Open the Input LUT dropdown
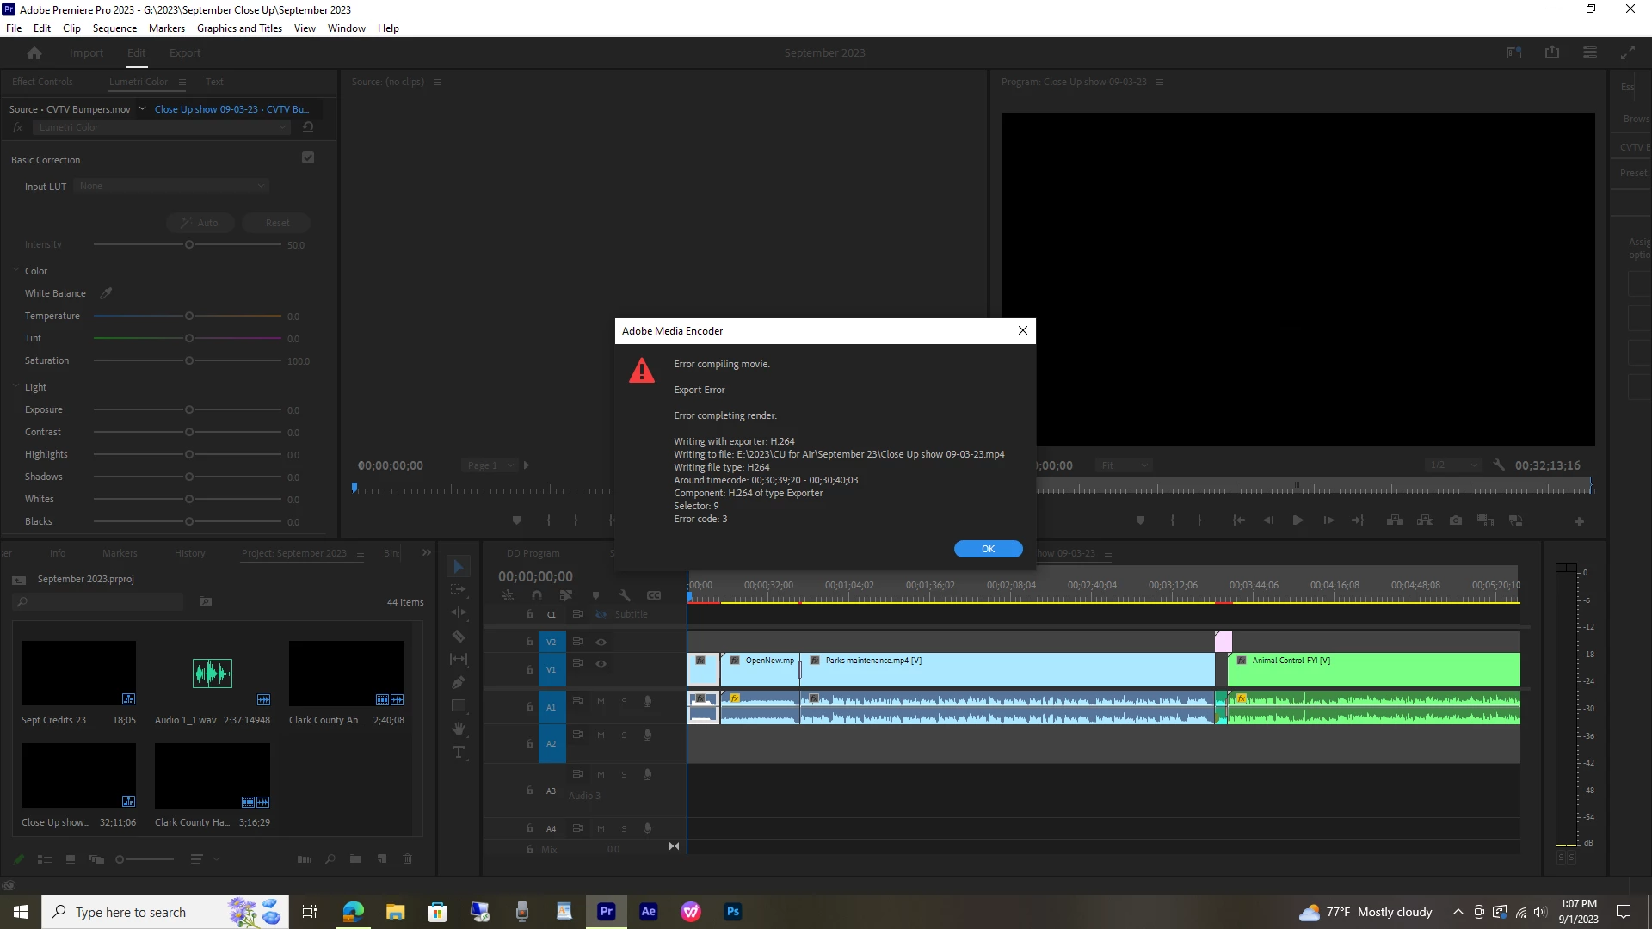This screenshot has height=929, width=1652. tap(172, 186)
